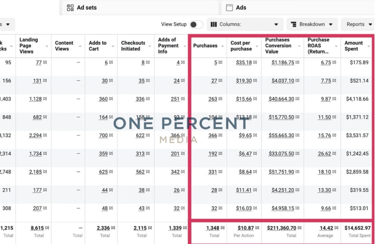Click the Columns bars icon
This screenshot has height=244, width=386.
[x=214, y=24]
